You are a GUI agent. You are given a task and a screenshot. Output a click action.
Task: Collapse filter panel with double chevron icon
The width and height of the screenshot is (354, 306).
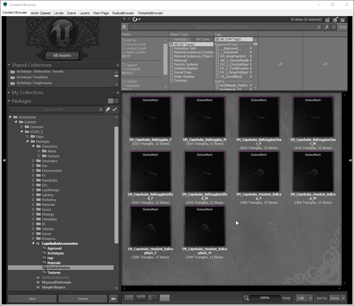click(x=124, y=27)
